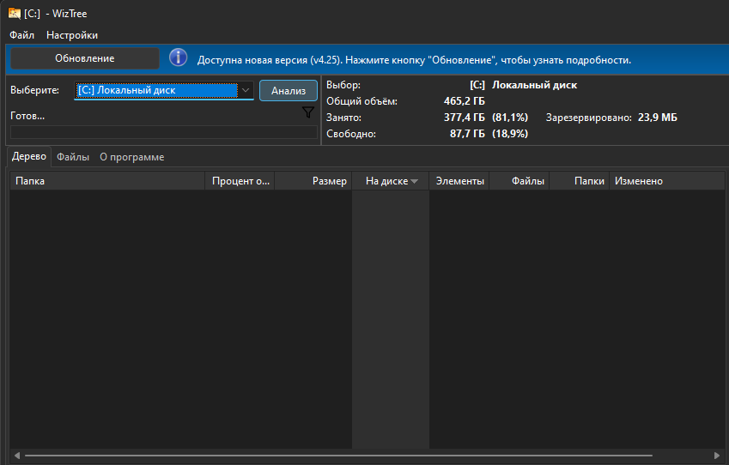
Task: Select the [C:] Локальный диск combo box
Action: coord(155,90)
